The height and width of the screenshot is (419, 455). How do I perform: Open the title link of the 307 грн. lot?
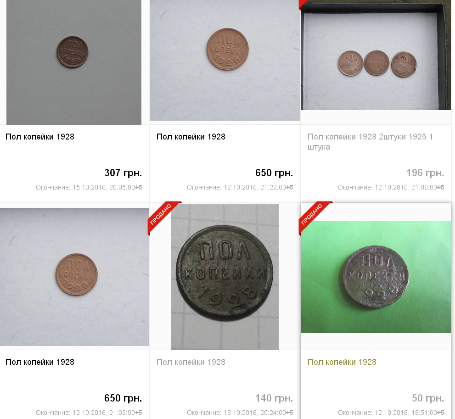click(40, 137)
